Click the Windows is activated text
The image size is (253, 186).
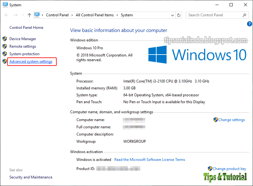click(94, 160)
